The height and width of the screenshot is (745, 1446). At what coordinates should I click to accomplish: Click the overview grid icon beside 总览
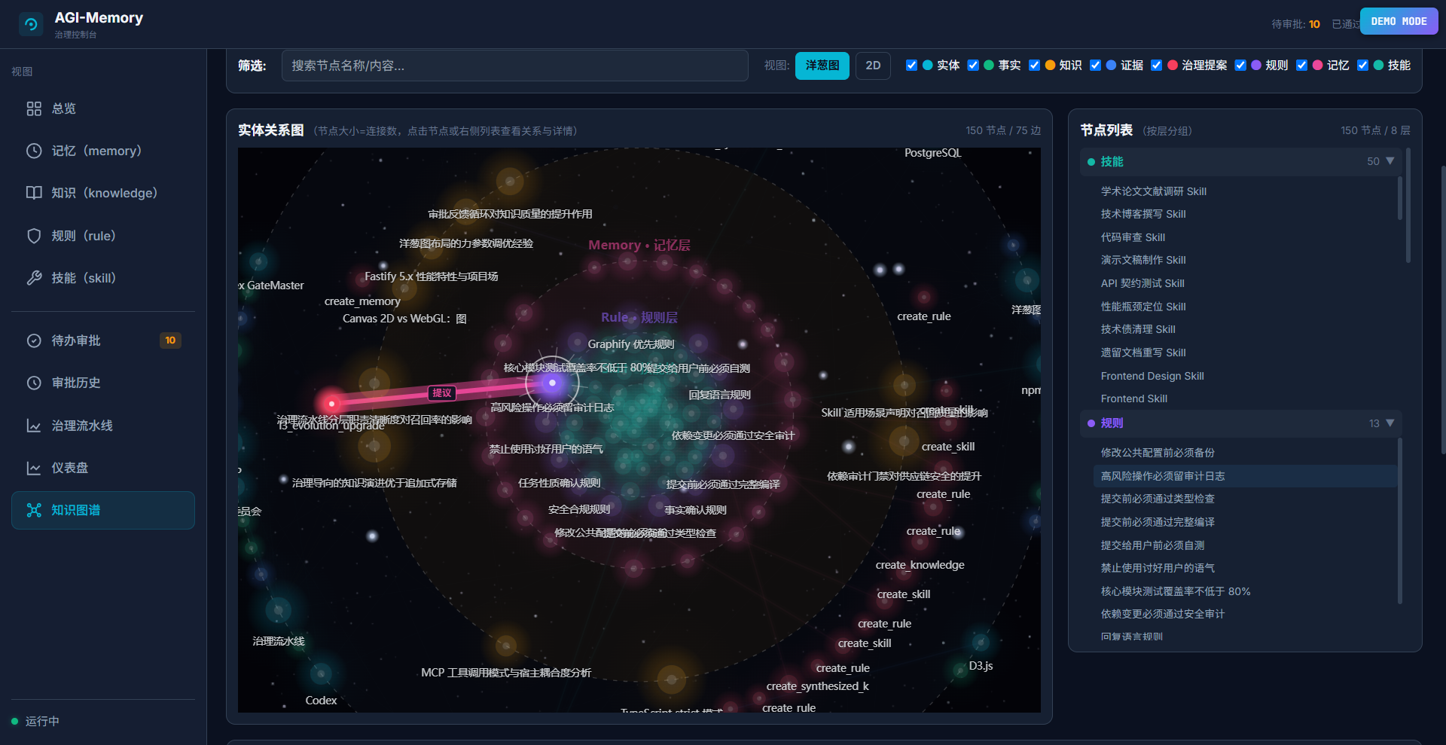(x=34, y=108)
